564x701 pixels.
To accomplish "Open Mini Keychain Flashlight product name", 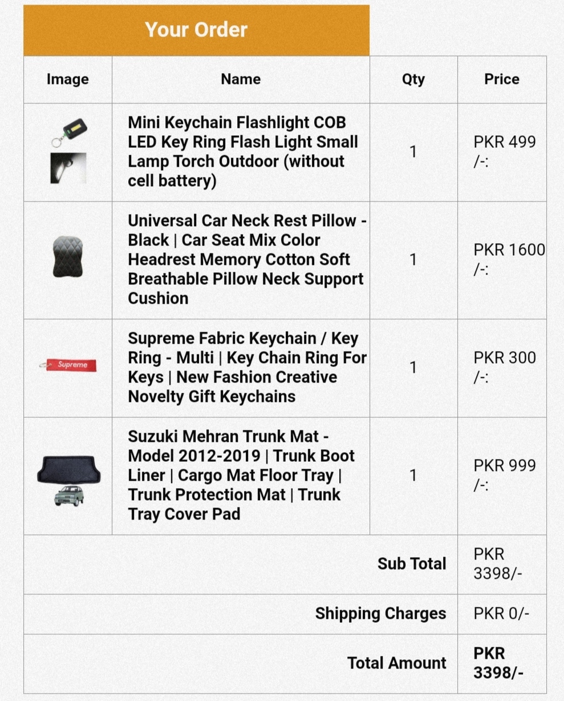I will (x=243, y=152).
